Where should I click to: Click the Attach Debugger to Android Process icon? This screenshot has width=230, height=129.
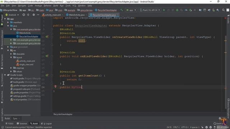[x=190, y=10]
